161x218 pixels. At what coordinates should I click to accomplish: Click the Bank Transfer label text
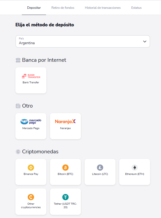[31, 83]
